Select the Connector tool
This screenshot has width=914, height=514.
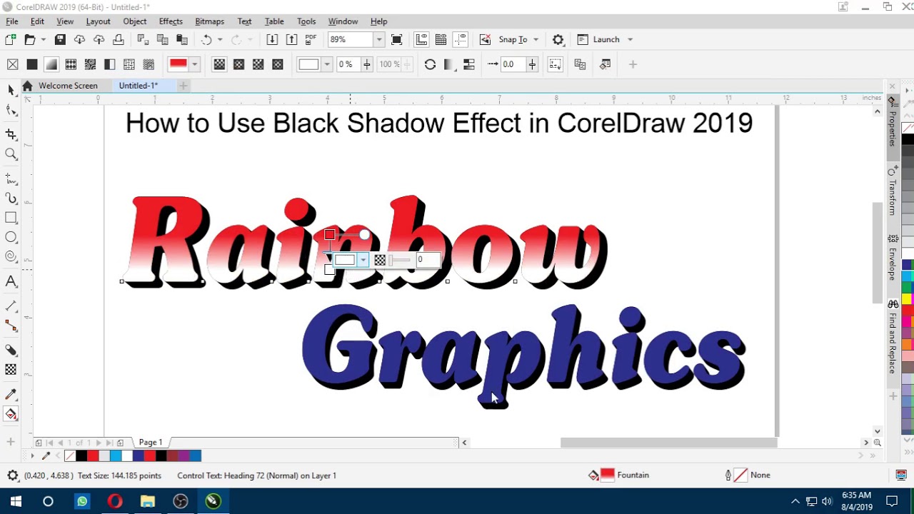coord(11,326)
